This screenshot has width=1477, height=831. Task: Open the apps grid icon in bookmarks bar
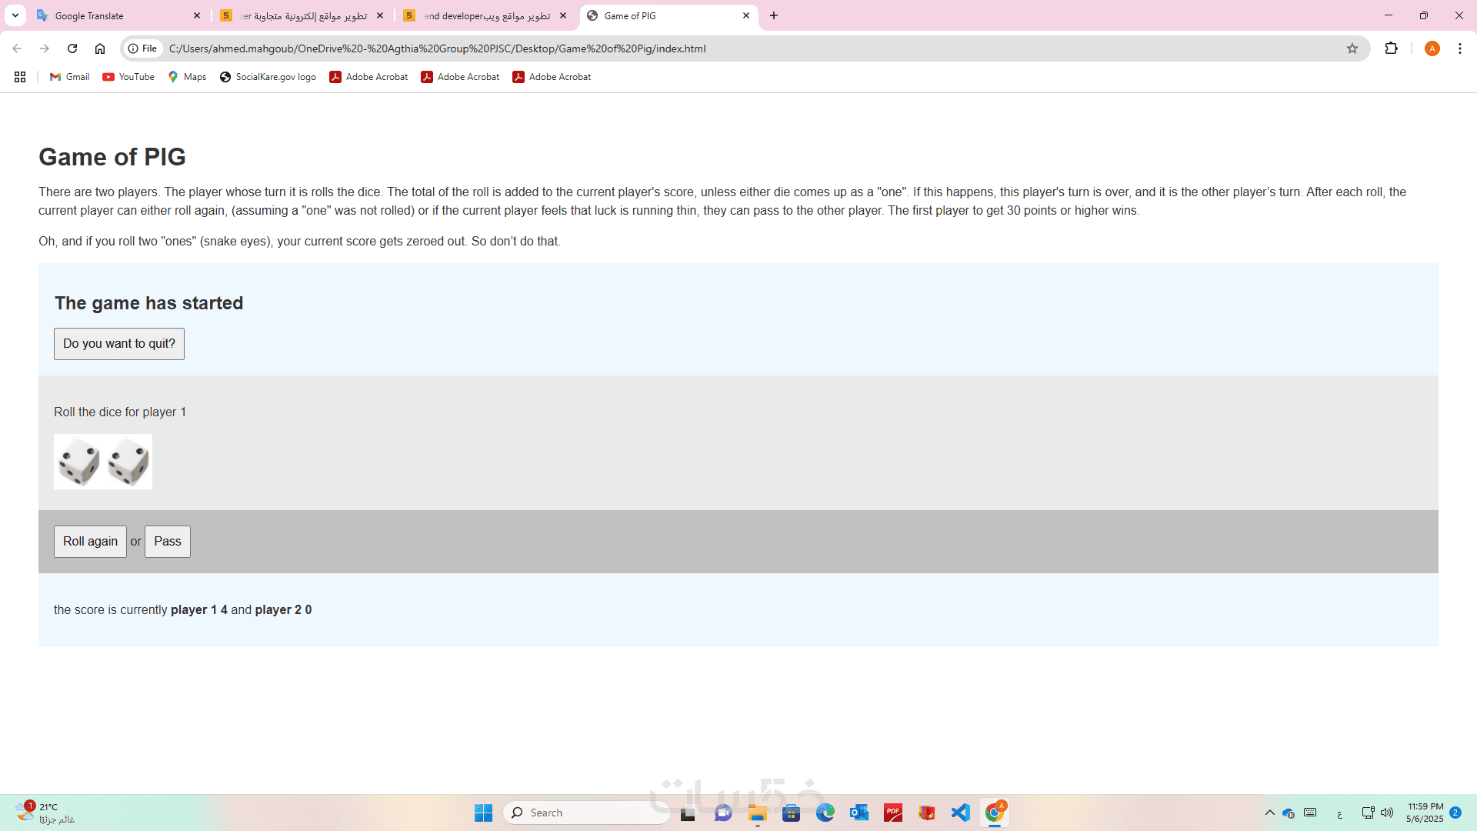(x=20, y=77)
